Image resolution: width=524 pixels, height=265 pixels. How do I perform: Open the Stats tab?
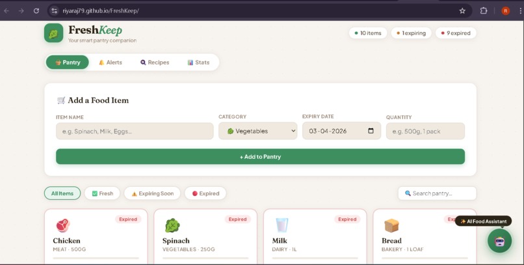(x=198, y=63)
